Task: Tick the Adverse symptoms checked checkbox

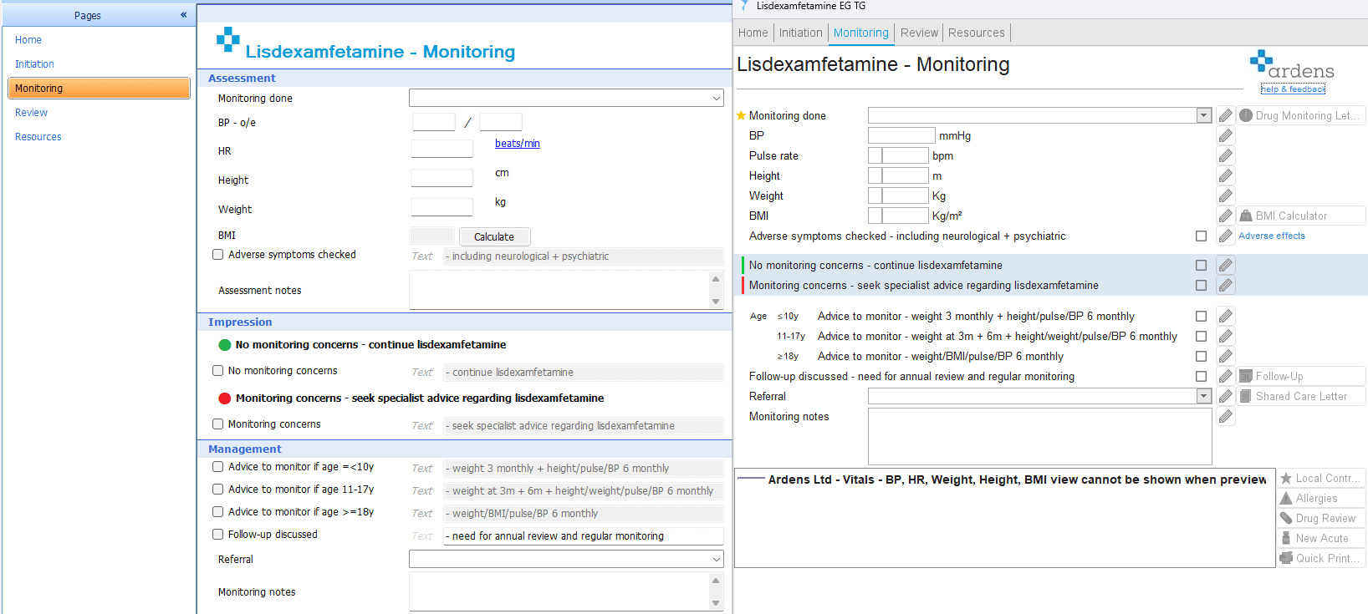Action: click(217, 255)
